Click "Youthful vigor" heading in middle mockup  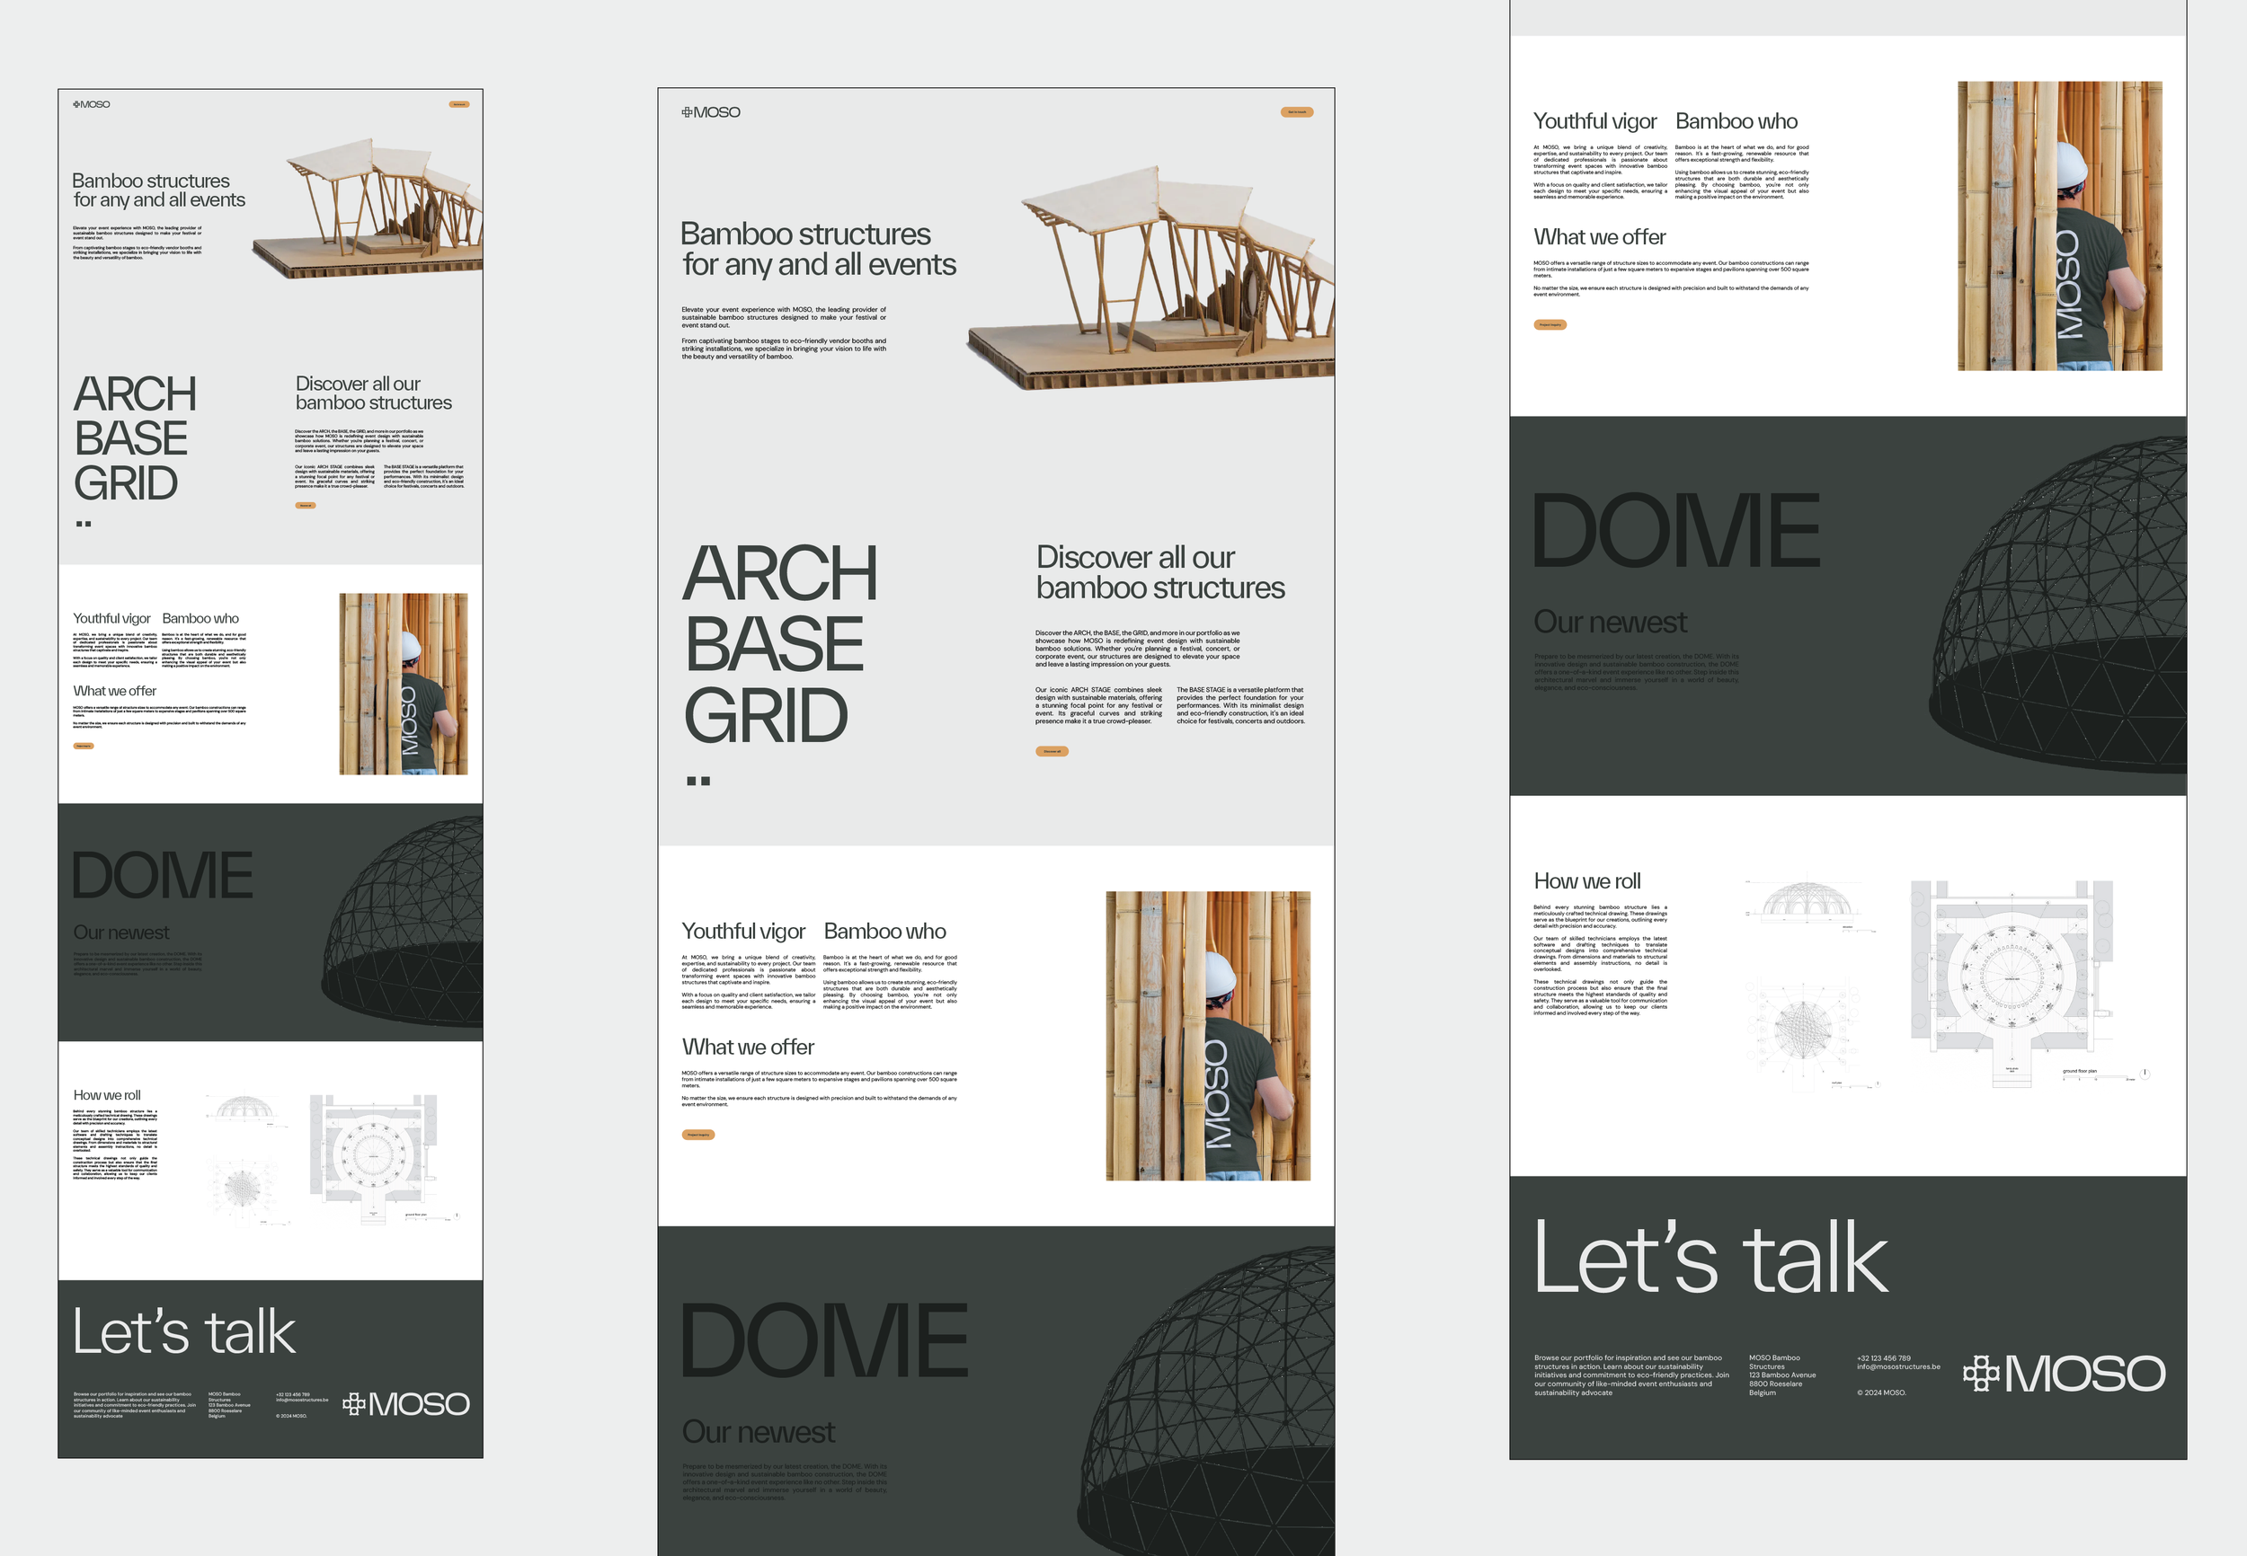[743, 931]
